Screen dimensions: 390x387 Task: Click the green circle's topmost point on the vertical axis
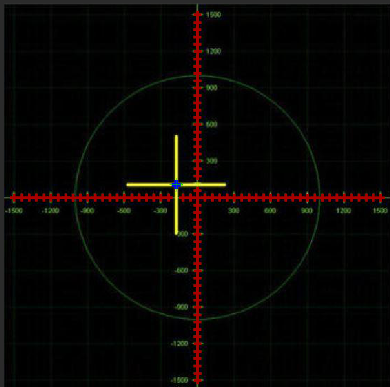pyautogui.click(x=197, y=75)
